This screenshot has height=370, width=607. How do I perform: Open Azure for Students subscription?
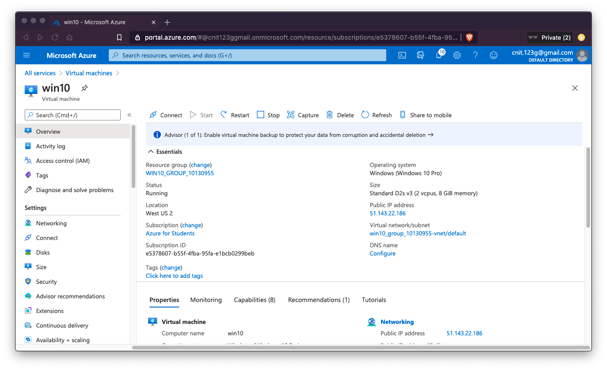pos(170,234)
